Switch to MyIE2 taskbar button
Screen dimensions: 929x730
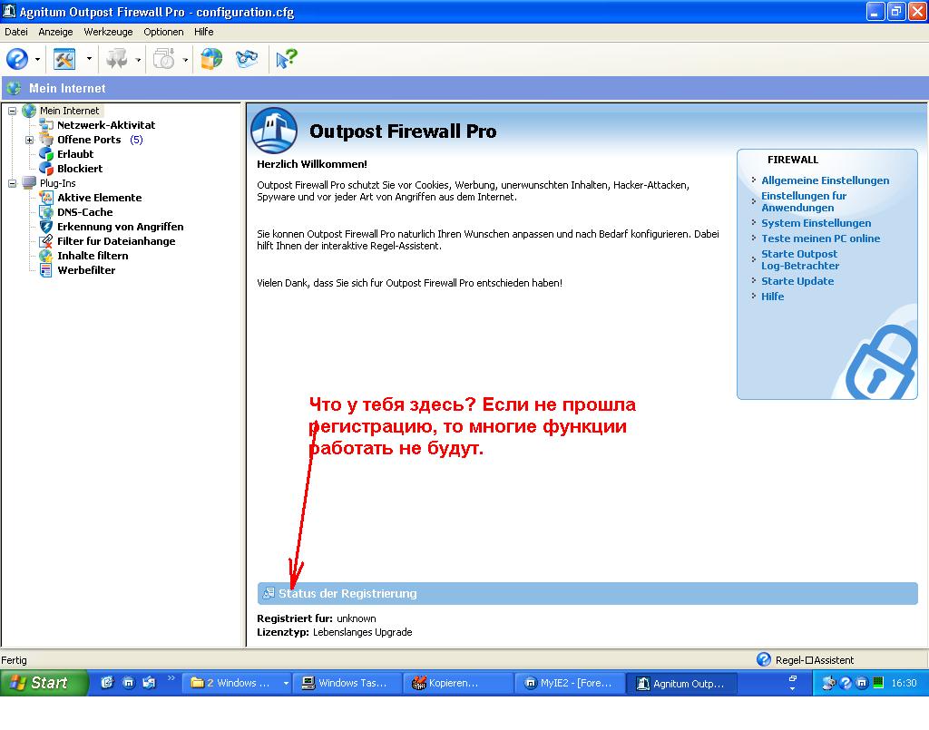[x=569, y=683]
